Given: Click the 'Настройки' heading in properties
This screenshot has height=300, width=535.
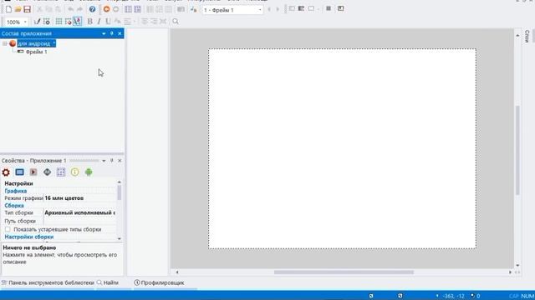Looking at the screenshot, I should pyautogui.click(x=18, y=183).
